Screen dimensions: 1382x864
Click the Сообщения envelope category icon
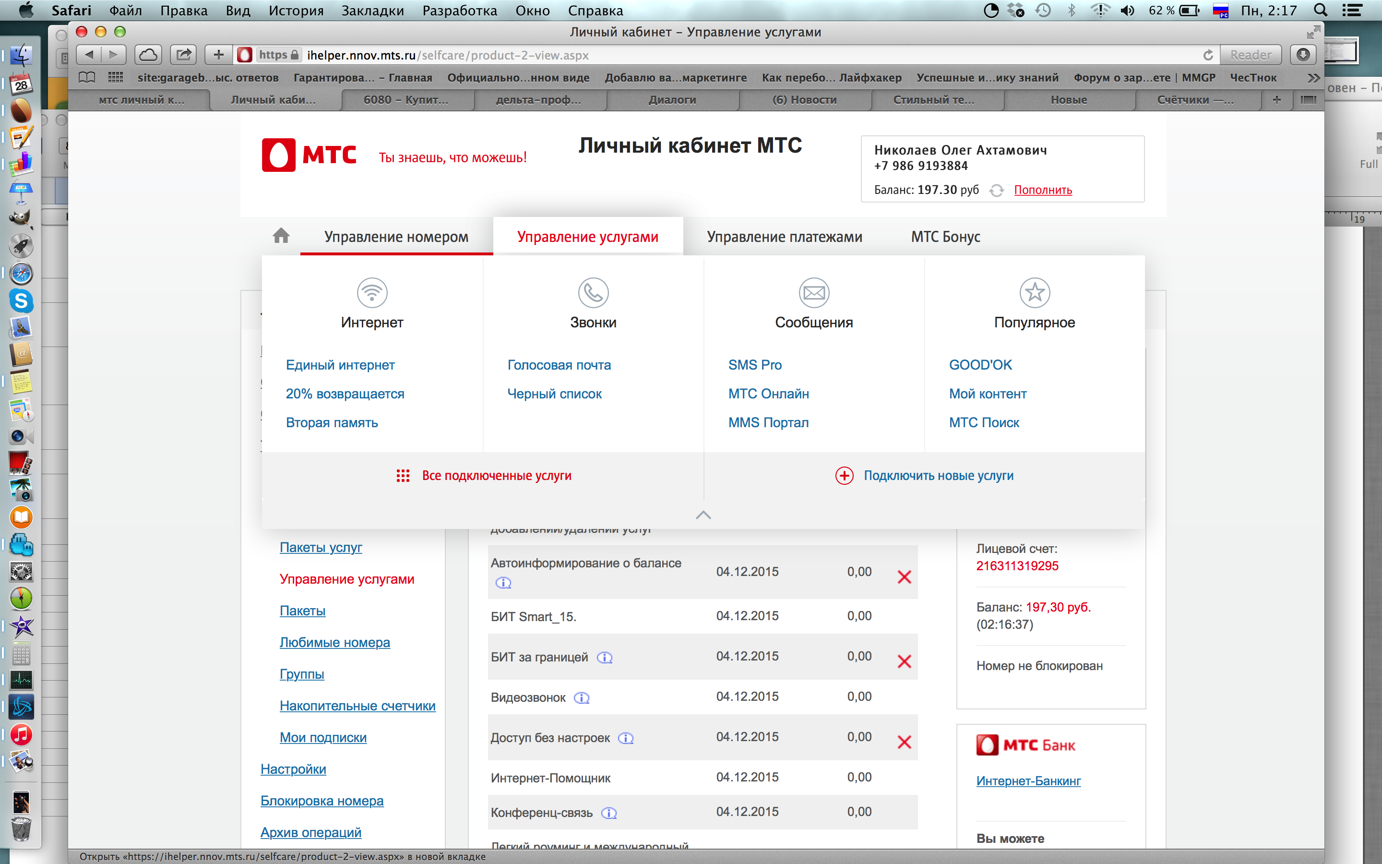point(814,293)
